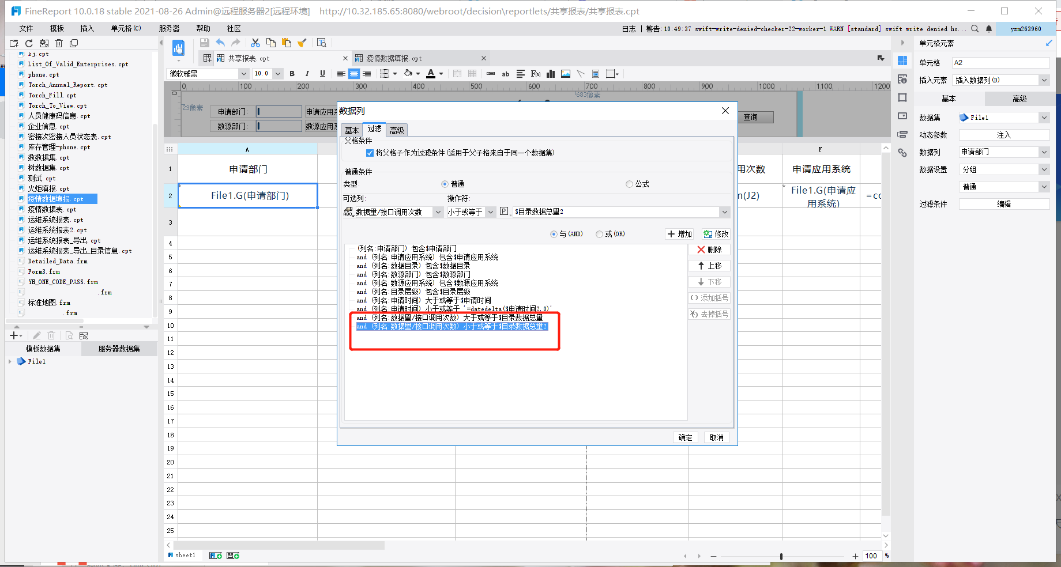Select the 普通 type radio button

coord(445,184)
